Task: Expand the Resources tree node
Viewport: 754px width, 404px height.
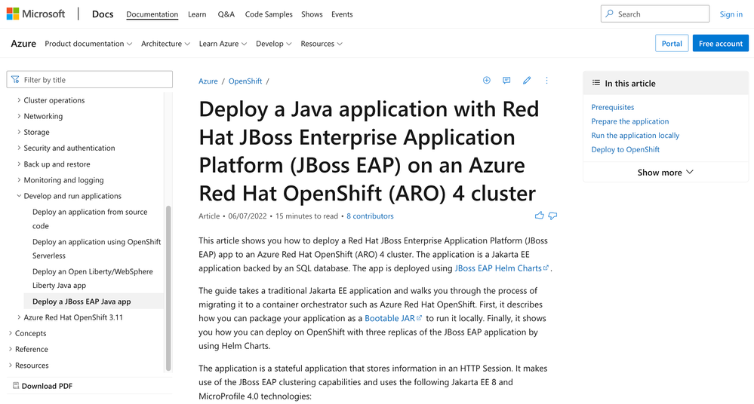Action: click(10, 365)
